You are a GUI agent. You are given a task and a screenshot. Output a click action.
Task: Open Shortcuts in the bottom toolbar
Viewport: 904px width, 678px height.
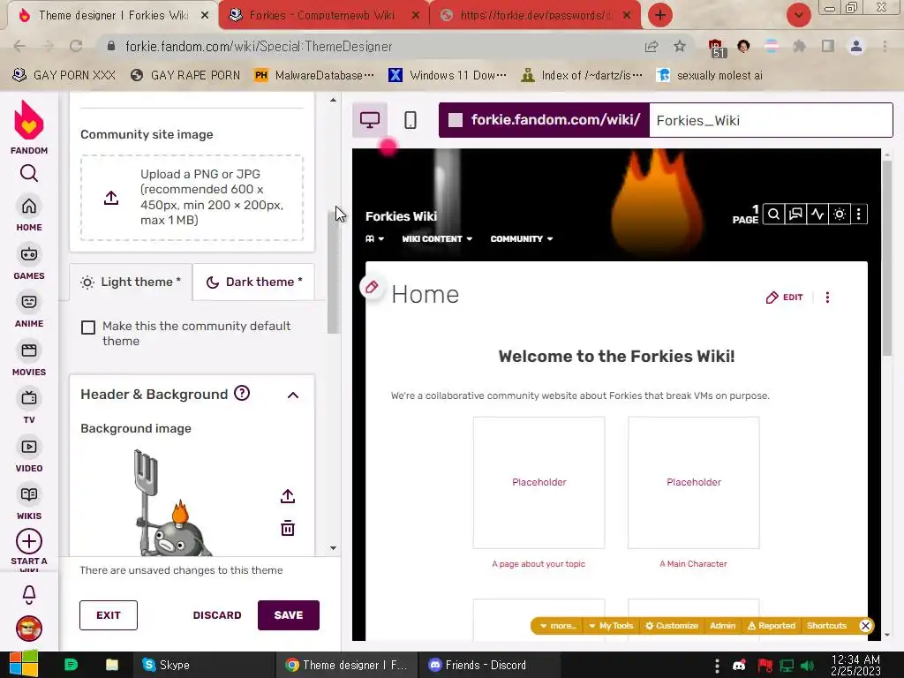coord(826,626)
